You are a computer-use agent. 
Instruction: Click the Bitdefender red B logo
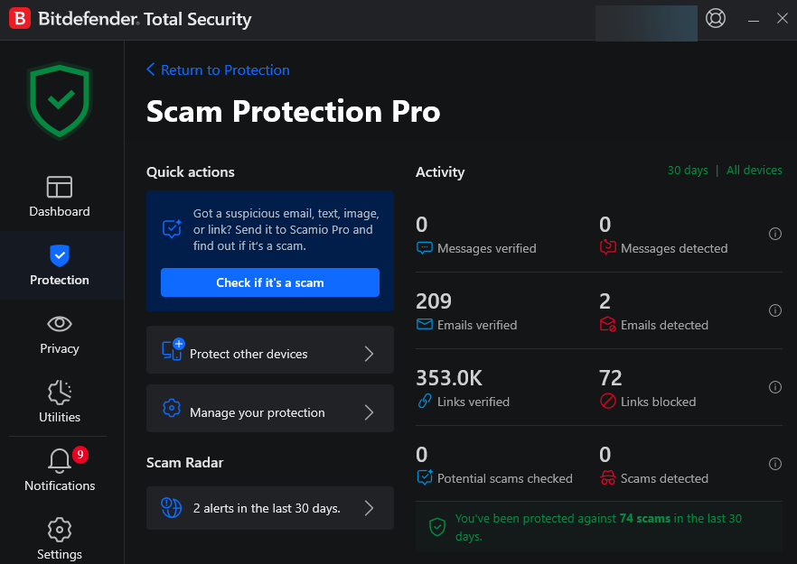[20, 19]
